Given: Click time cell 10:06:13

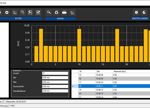Looking at the screenshot, I should [104, 93].
